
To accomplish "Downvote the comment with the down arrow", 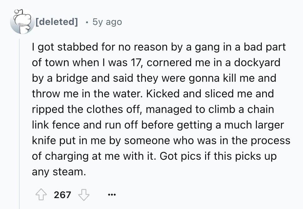I will pos(83,195).
